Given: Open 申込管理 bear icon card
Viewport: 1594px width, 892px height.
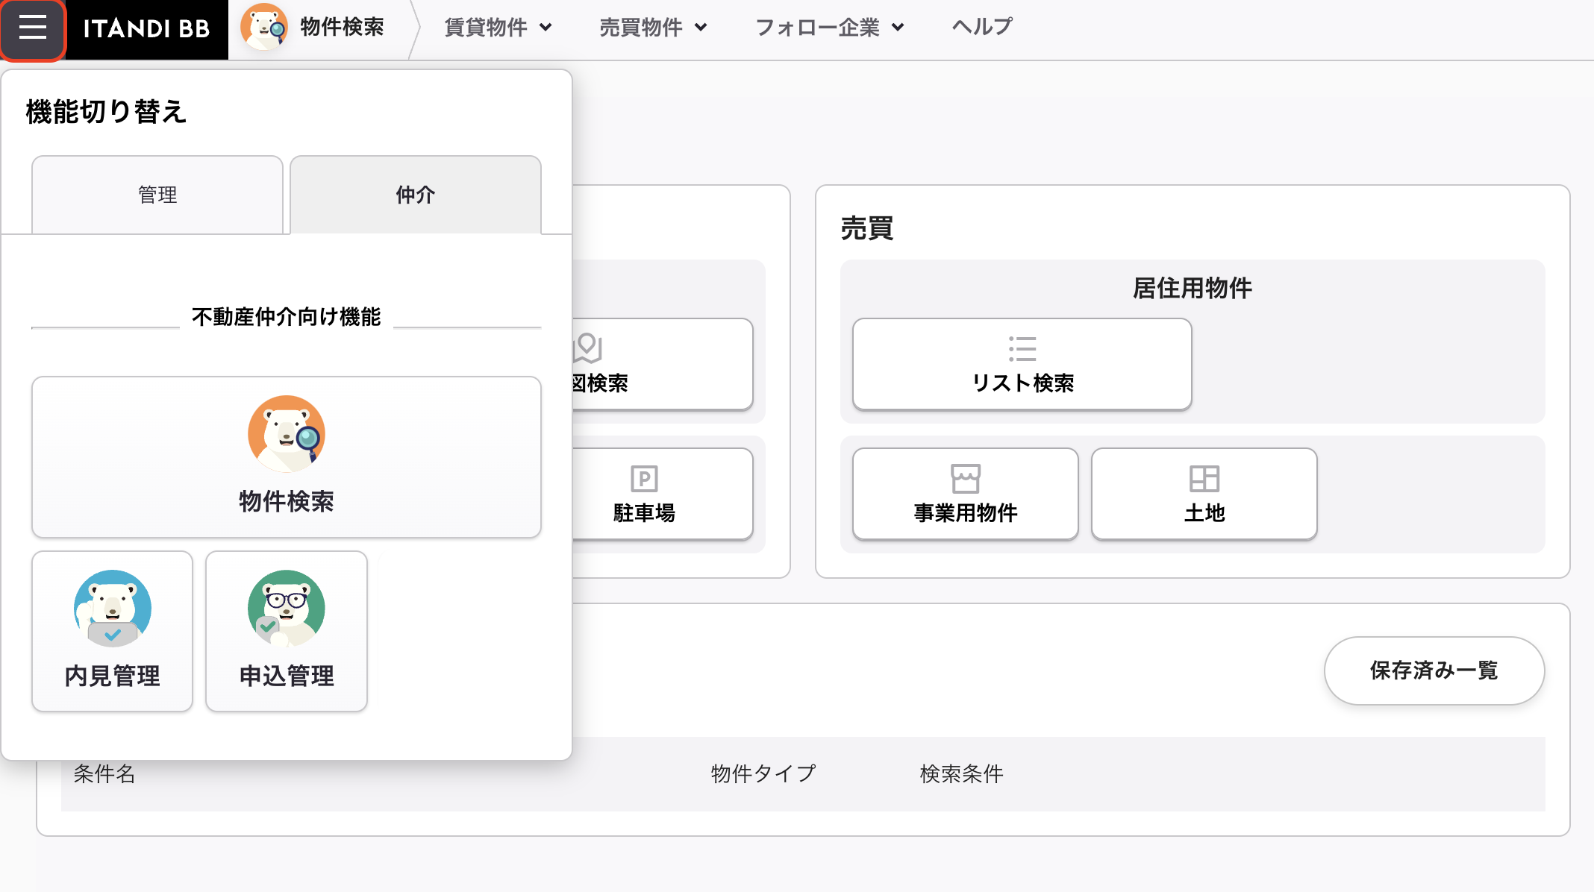Looking at the screenshot, I should 287,631.
